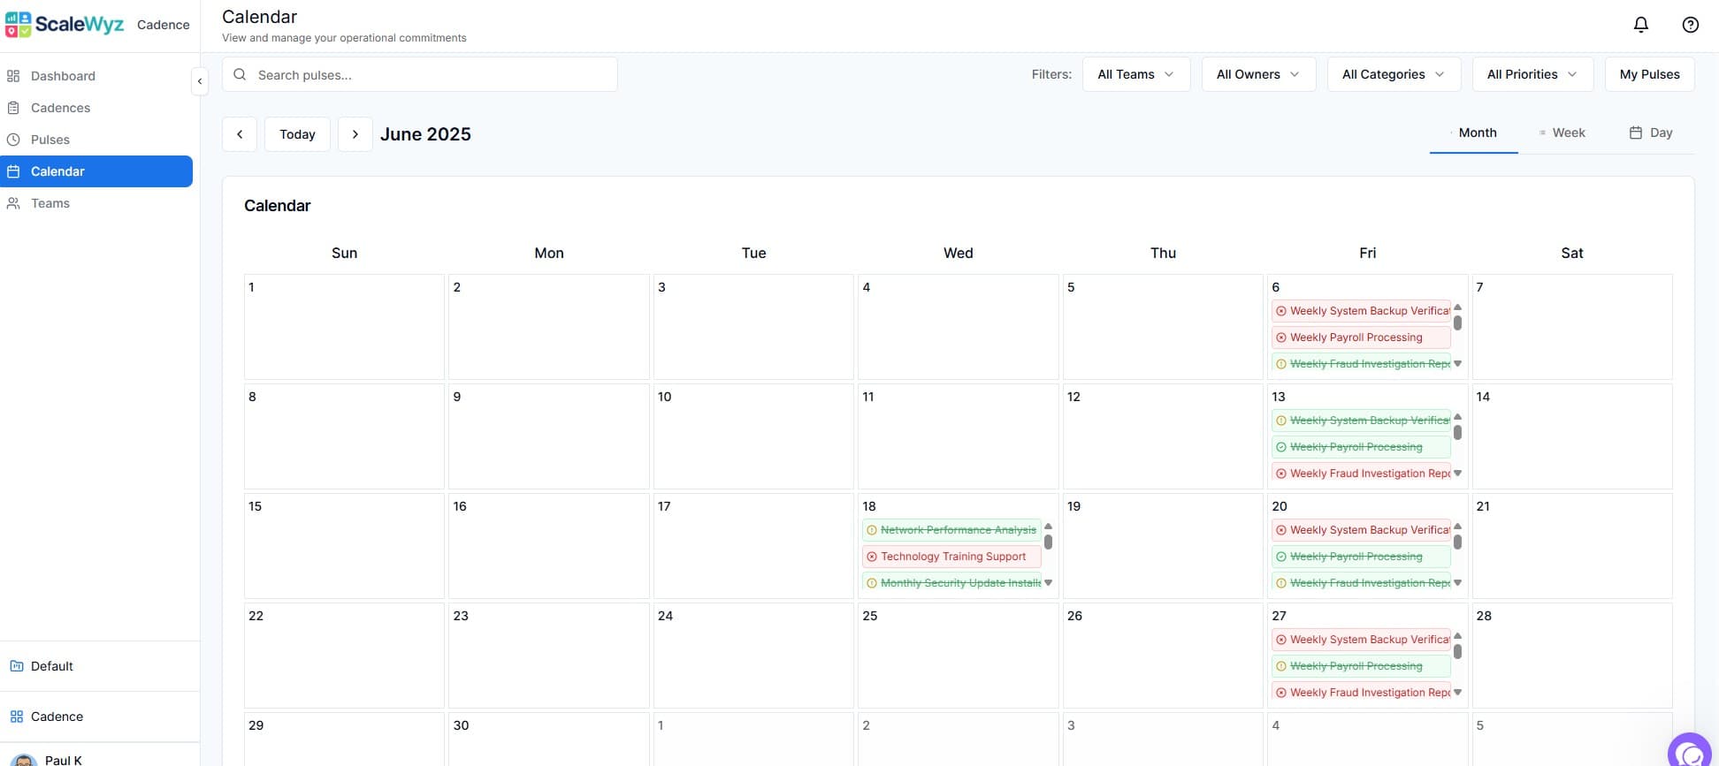Expand the All Categories dropdown
The height and width of the screenshot is (766, 1719).
click(1393, 74)
